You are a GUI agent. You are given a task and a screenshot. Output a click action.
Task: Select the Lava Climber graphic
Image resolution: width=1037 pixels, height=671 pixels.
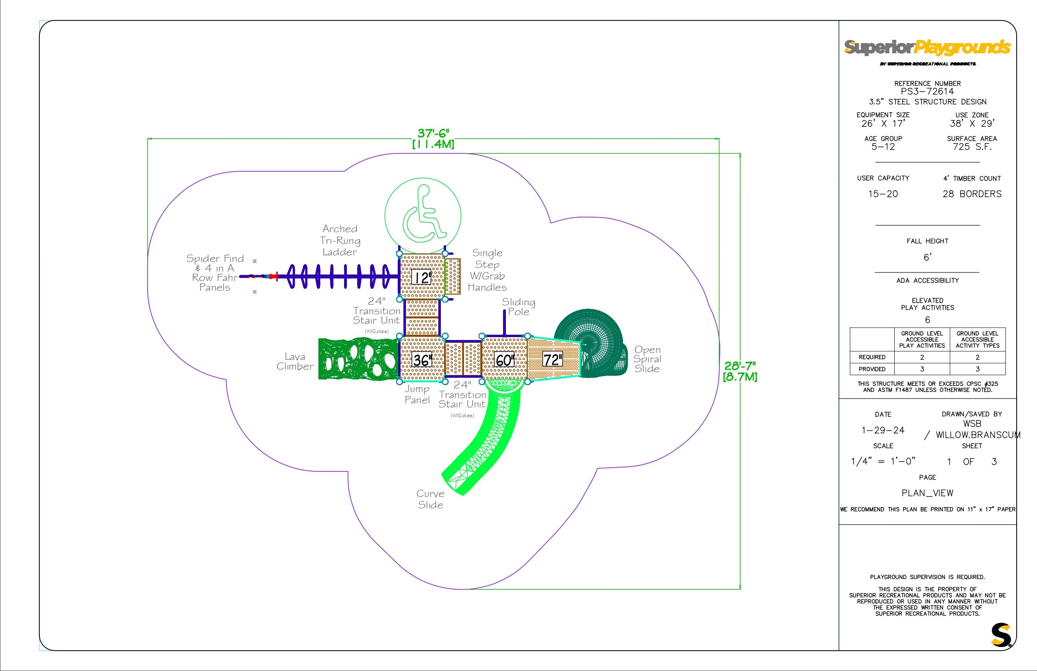[x=358, y=359]
